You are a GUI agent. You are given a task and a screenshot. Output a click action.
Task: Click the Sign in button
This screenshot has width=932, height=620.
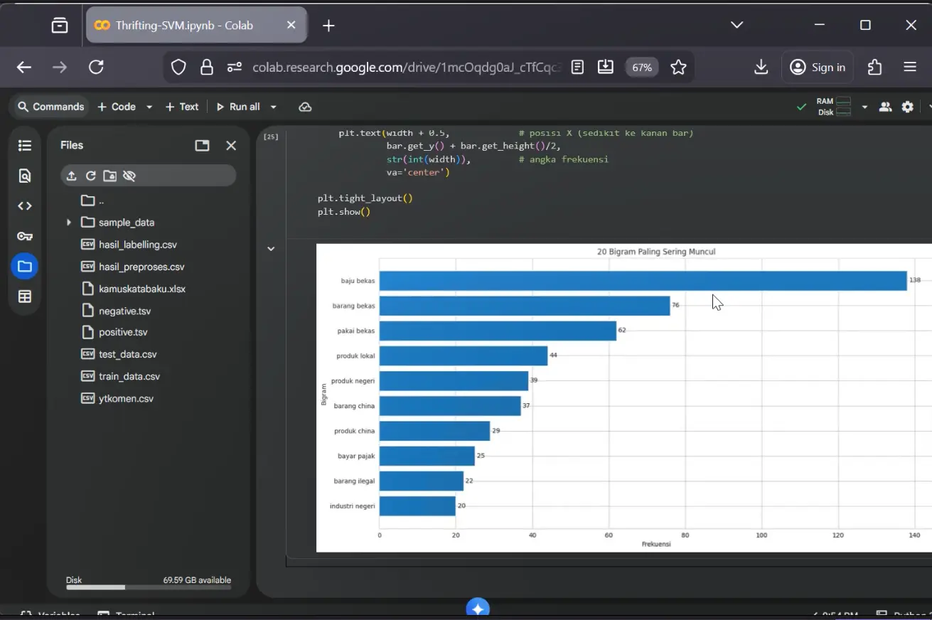pos(818,67)
